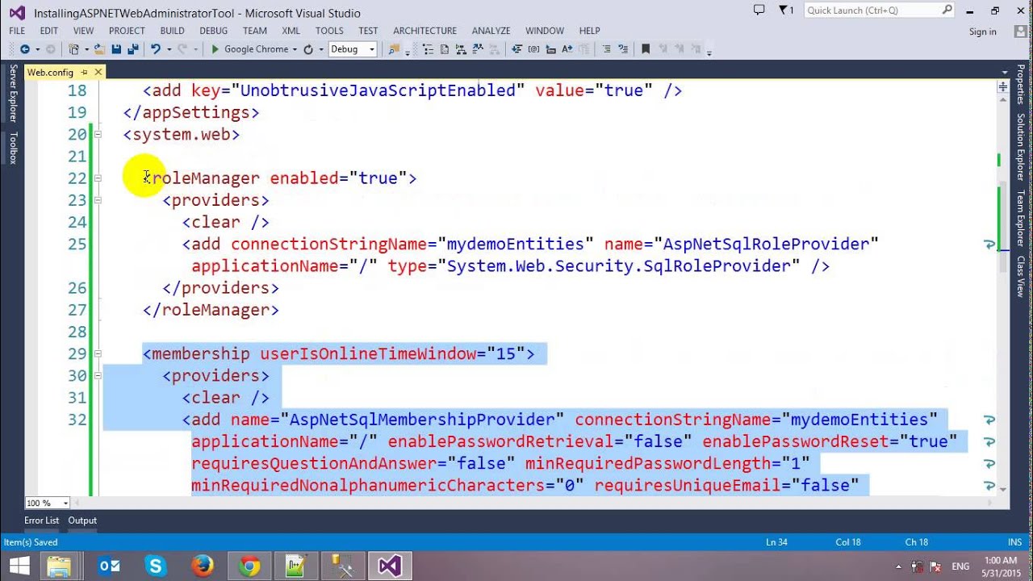Open Outlook from the taskbar
The height and width of the screenshot is (581, 1033).
point(109,566)
